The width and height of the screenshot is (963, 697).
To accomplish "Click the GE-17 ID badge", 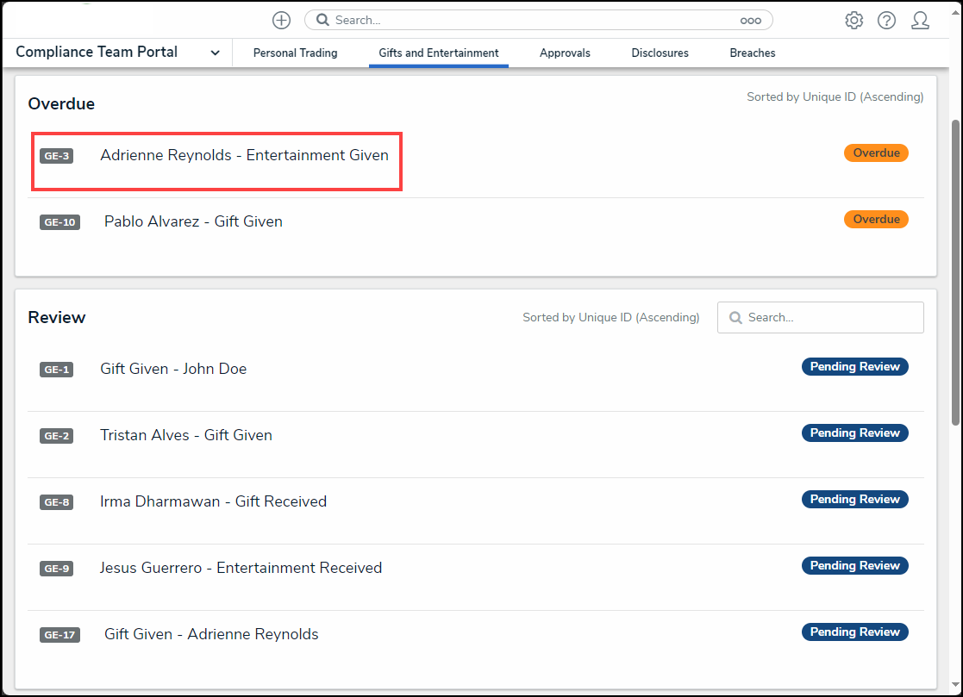I will (x=59, y=635).
